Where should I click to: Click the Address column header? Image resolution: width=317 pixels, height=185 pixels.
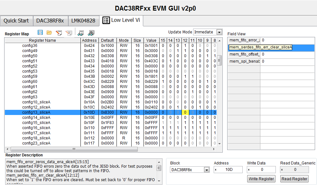pos(89,40)
